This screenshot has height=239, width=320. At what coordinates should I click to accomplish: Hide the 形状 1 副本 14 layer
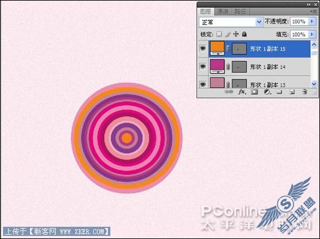coord(203,67)
